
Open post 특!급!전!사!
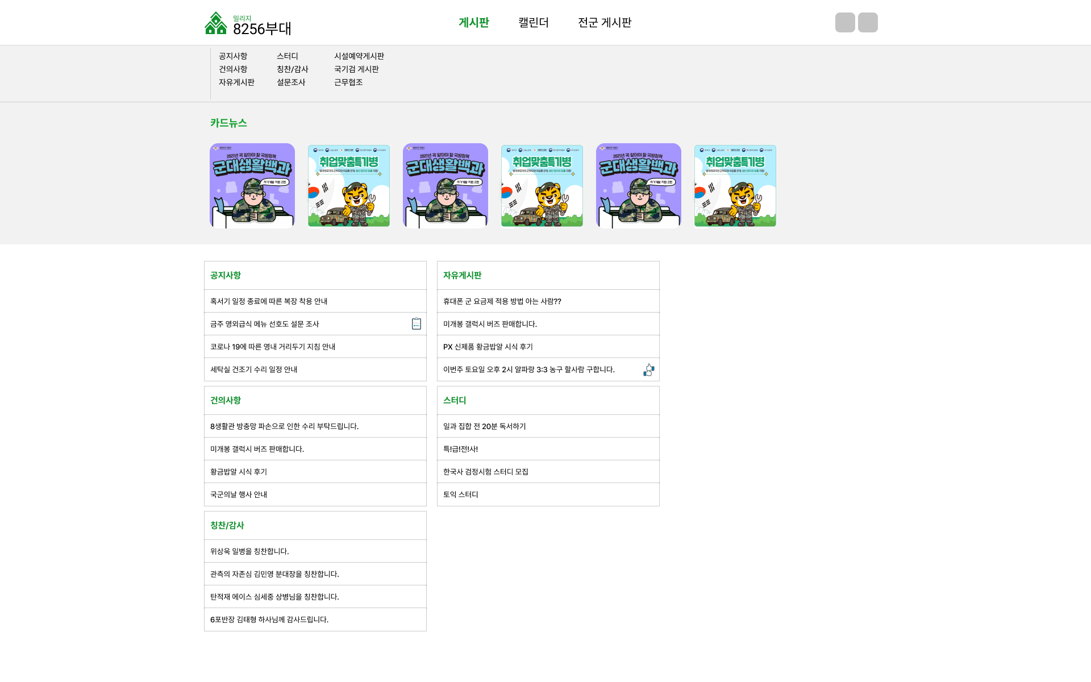pos(548,449)
